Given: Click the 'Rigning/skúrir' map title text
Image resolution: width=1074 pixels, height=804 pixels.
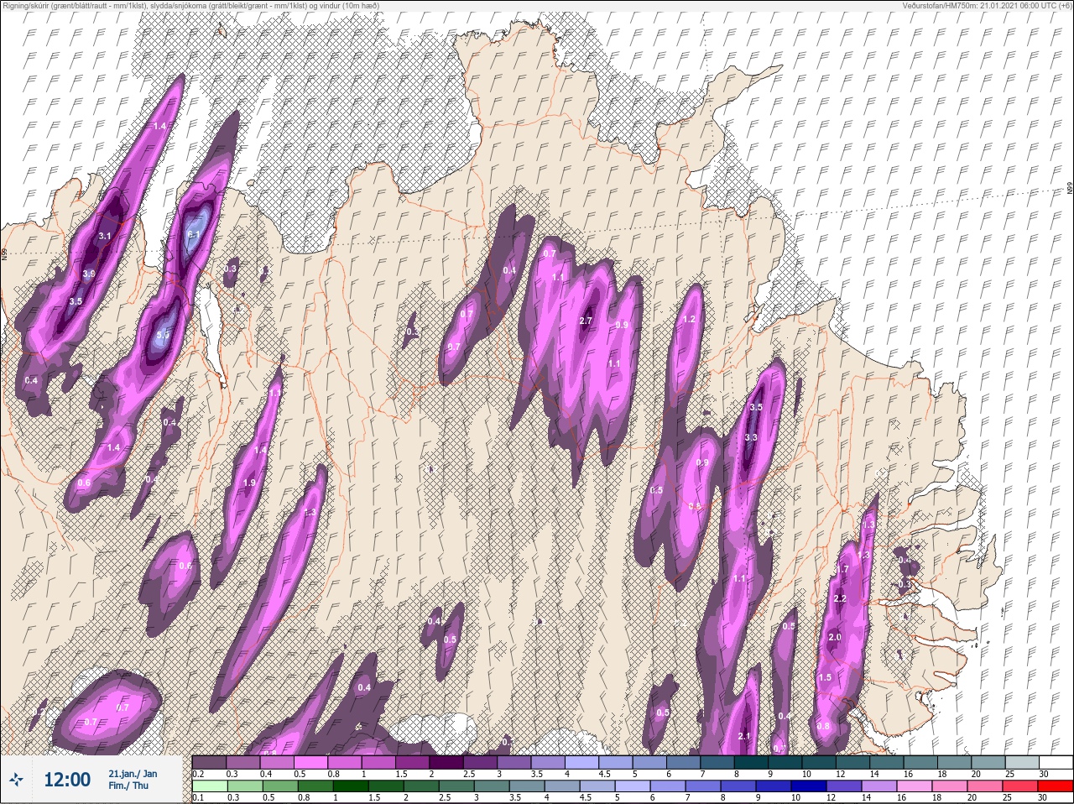Looking at the screenshot, I should [27, 5].
